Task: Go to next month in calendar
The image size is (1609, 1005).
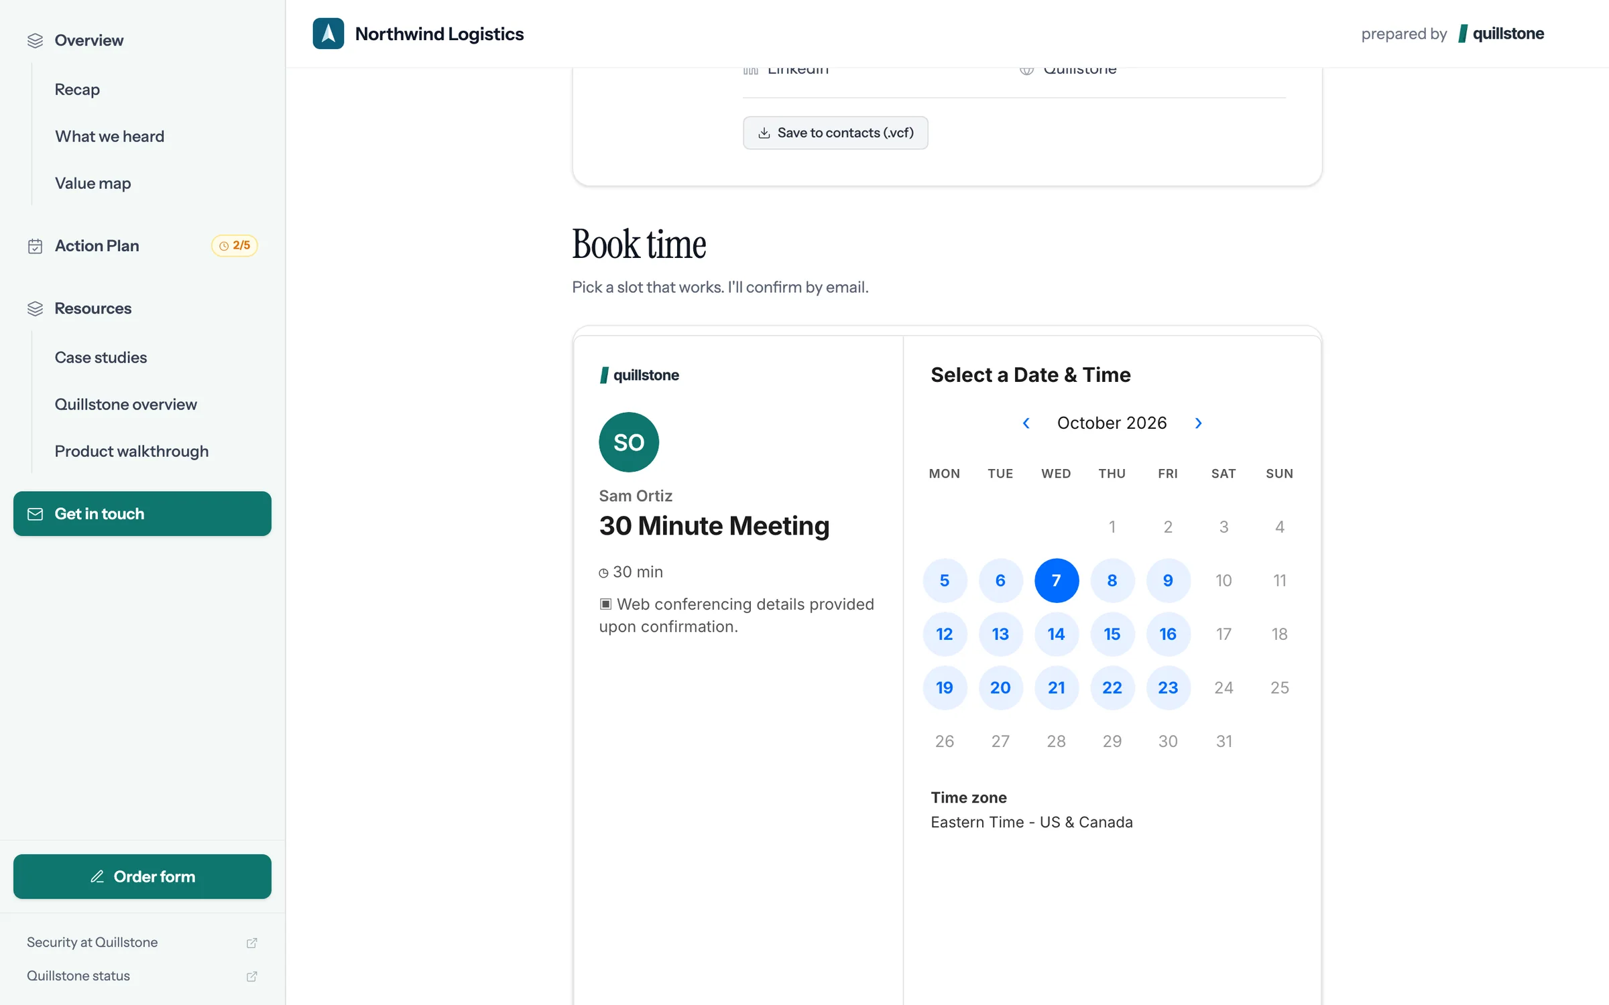Action: 1199,423
